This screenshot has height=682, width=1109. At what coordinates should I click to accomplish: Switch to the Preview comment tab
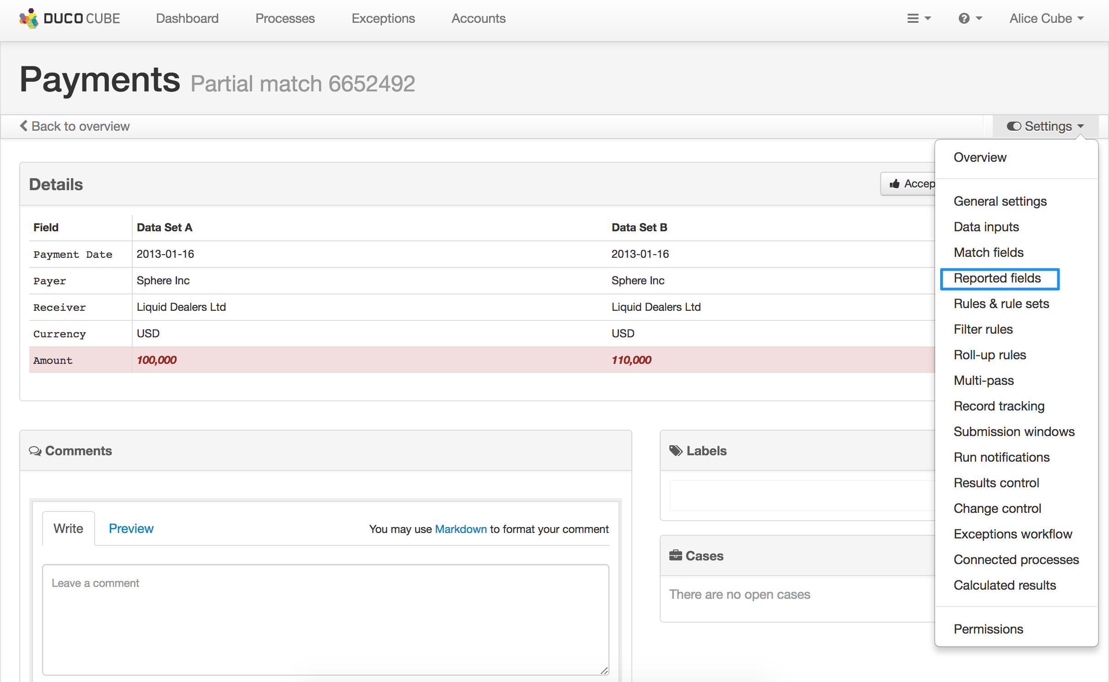[131, 528]
